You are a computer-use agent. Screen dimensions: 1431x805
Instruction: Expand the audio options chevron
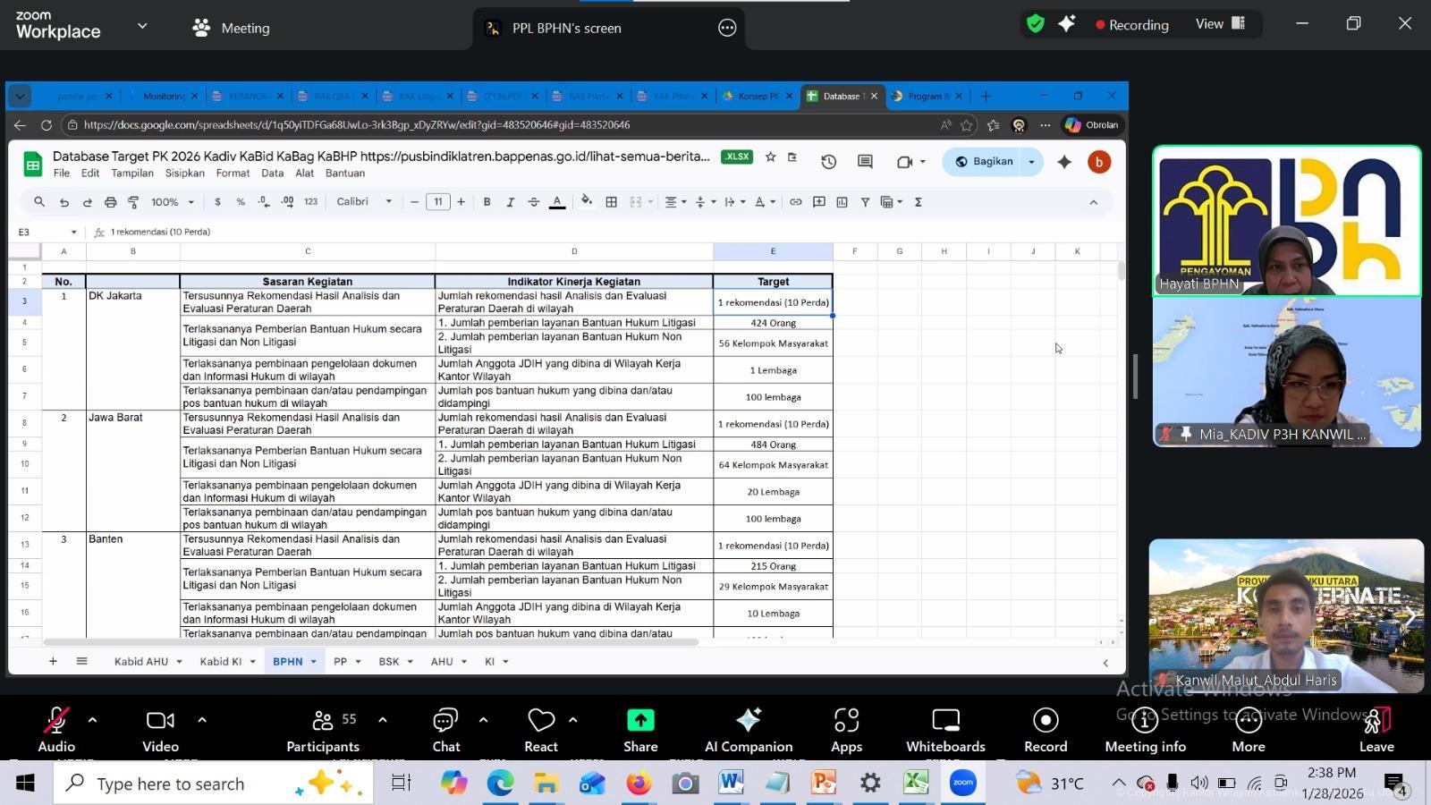(x=92, y=720)
